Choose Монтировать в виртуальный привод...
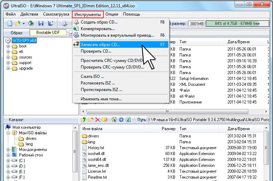This screenshot has width=273, height=181. (121, 35)
